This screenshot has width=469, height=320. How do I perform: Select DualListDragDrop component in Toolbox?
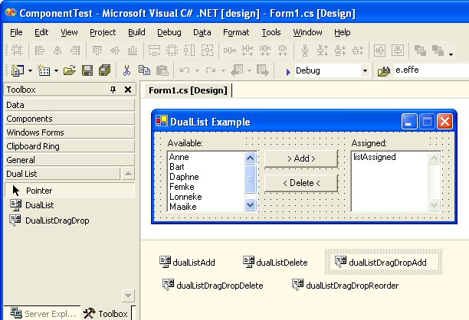tap(50, 220)
